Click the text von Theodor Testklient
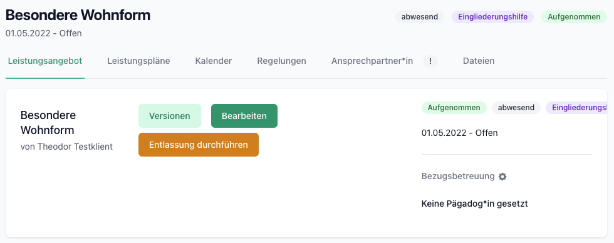614x243 pixels. [66, 147]
